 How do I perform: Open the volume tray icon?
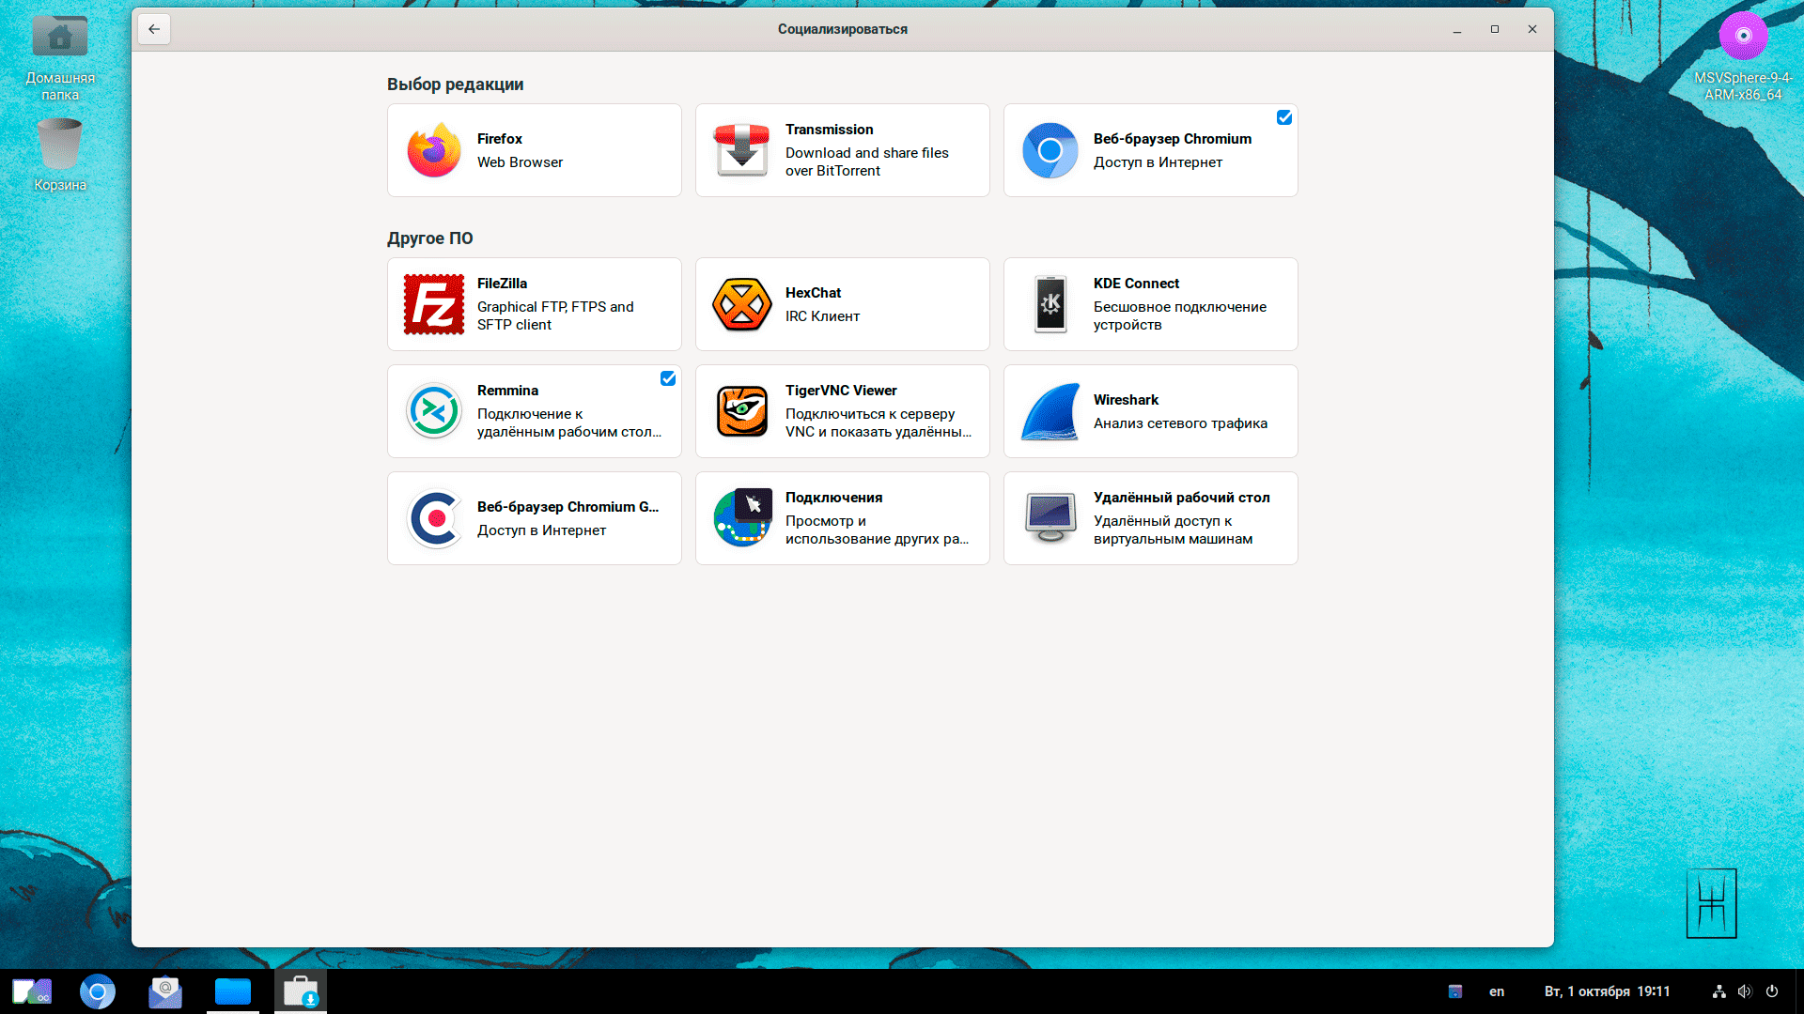1745,991
